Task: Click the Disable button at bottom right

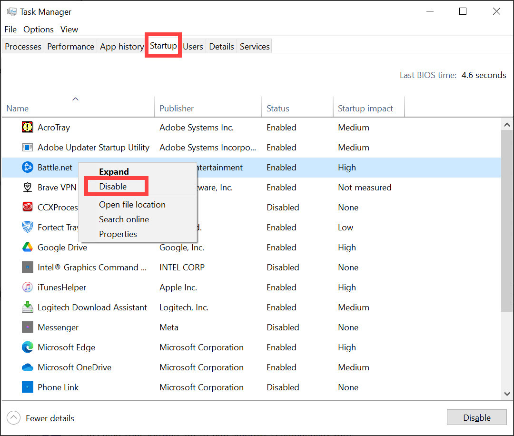Action: 476,417
